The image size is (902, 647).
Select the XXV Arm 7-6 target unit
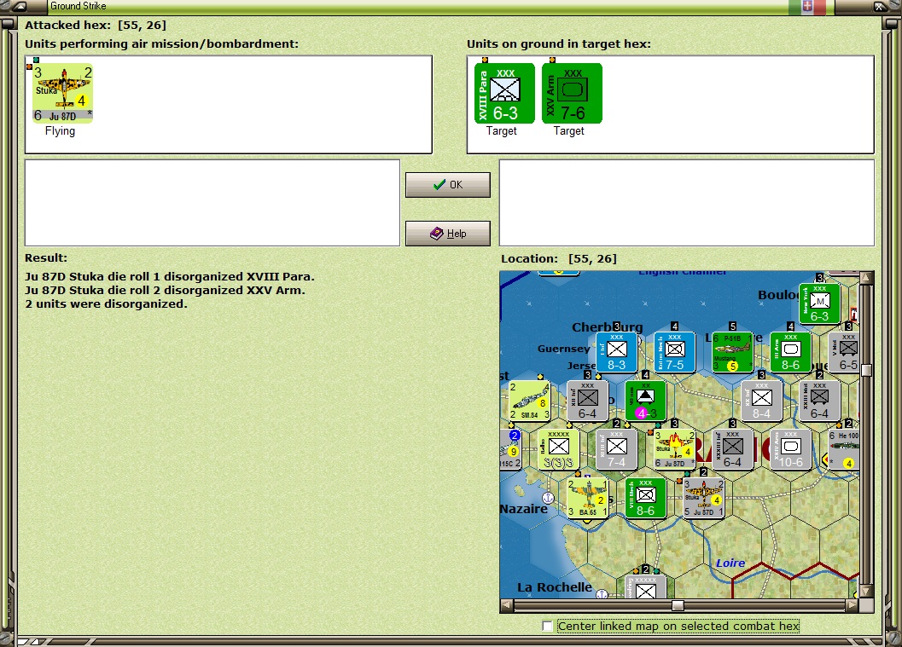[572, 93]
